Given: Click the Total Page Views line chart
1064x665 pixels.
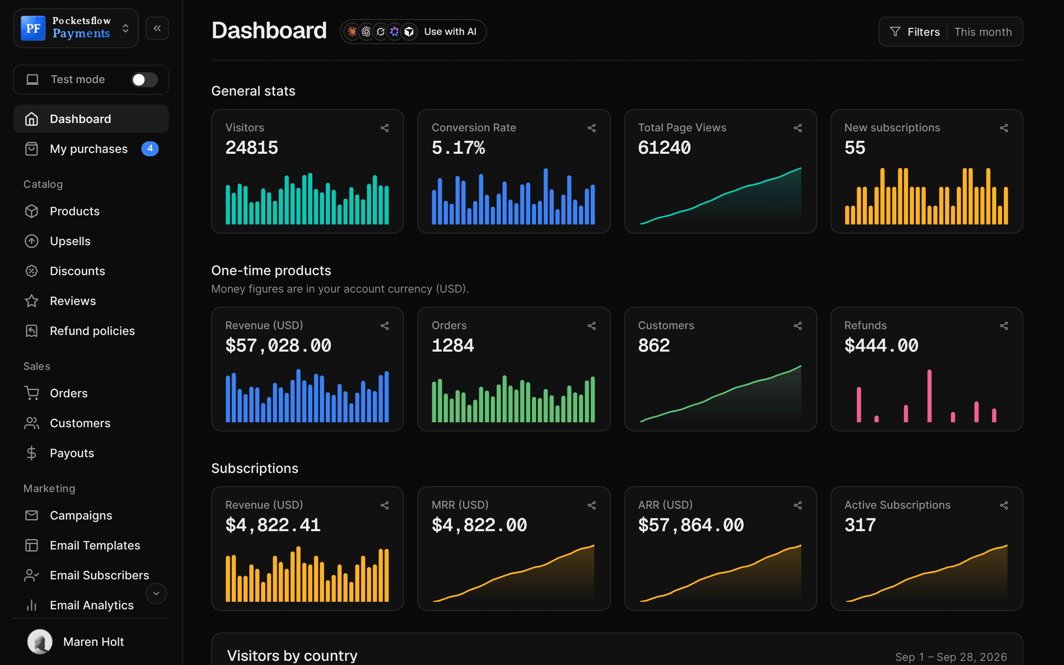Looking at the screenshot, I should 720,196.
